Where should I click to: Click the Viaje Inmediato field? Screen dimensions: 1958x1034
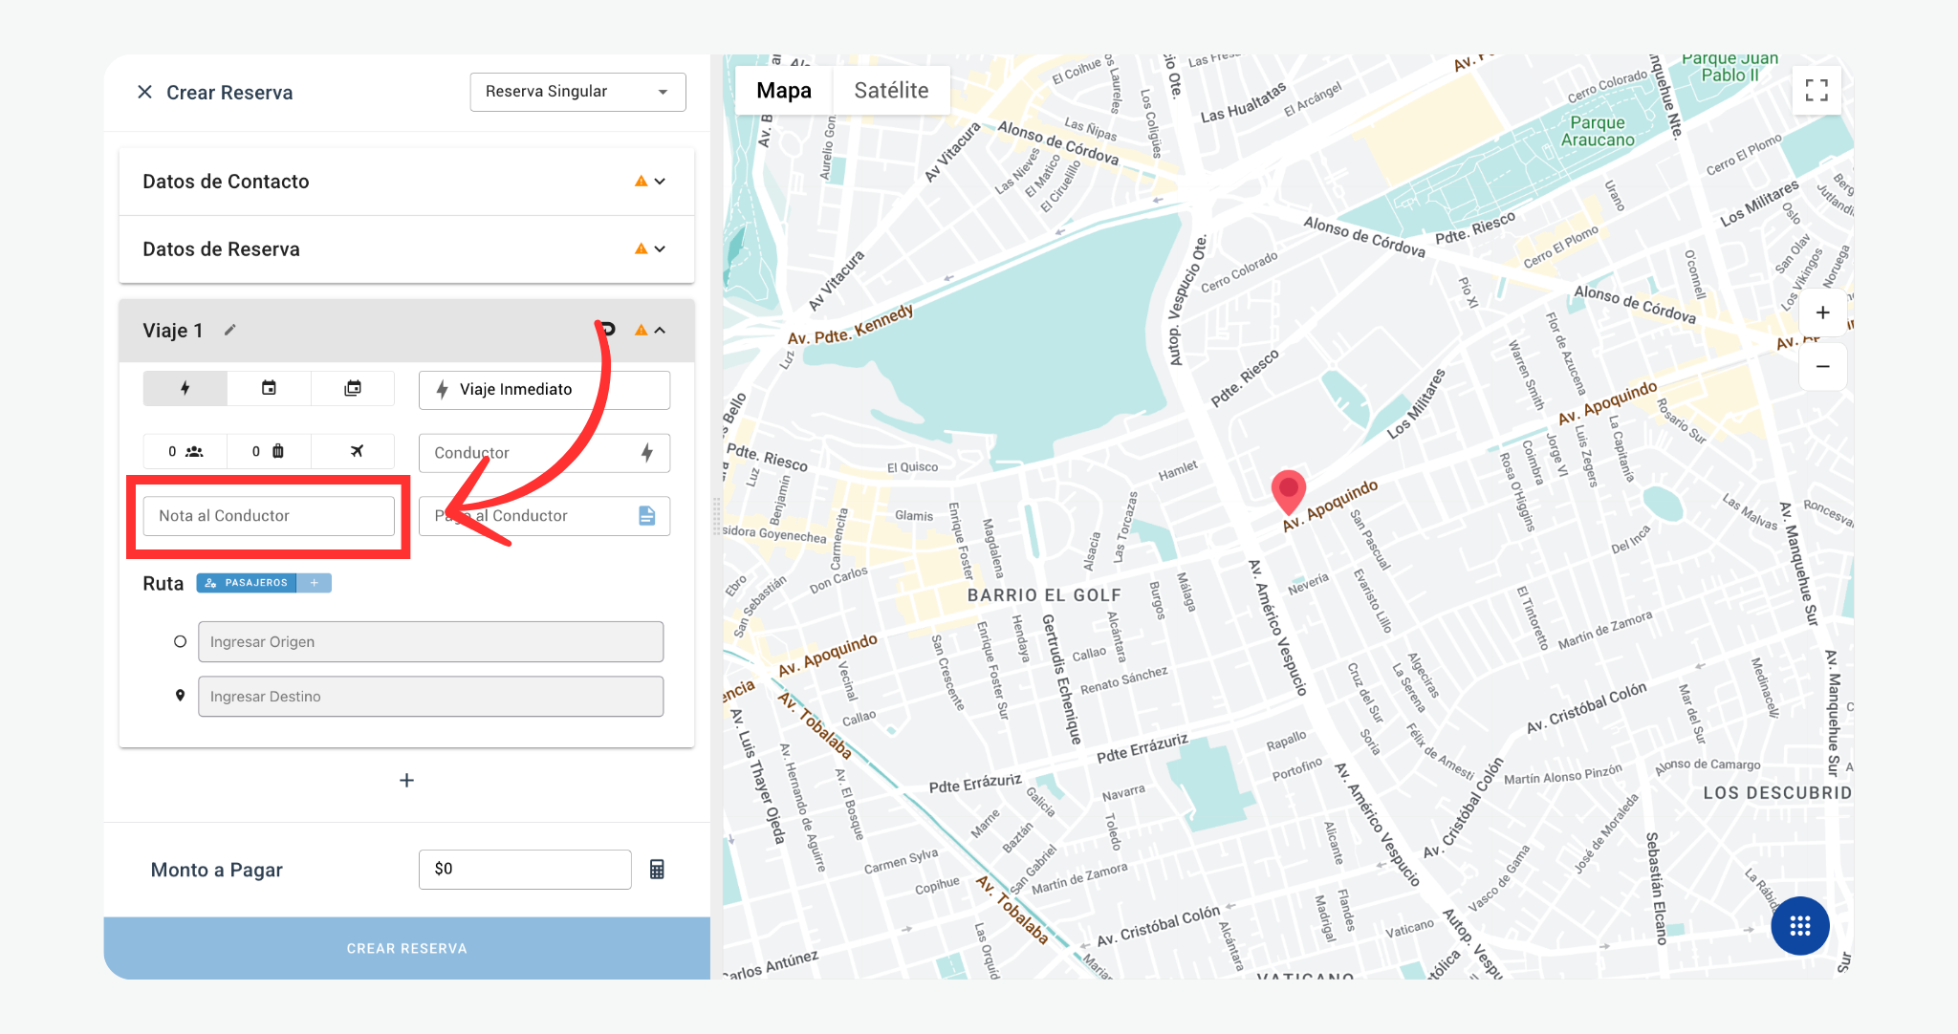[x=544, y=390]
